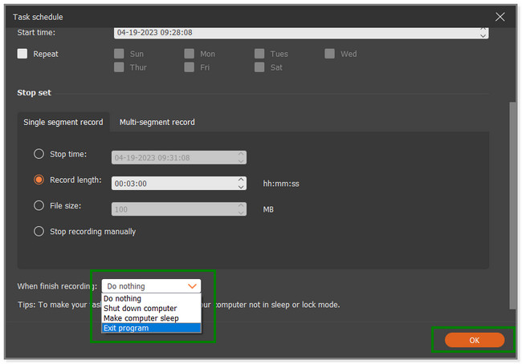This screenshot has height=364, width=522.
Task: Collapse the When finish recording dropdown
Action: (191, 286)
